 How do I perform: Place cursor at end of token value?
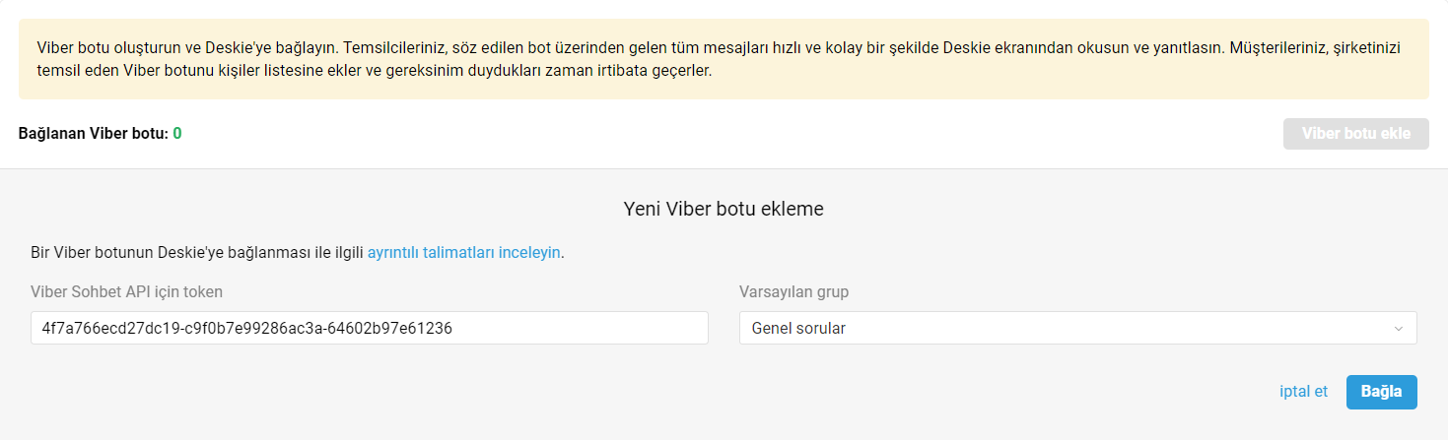(x=453, y=328)
